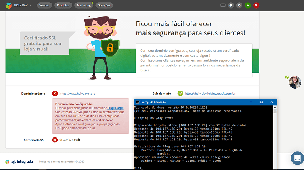Click the 'Estatísticas do Ping' line
The height and width of the screenshot is (170, 304).
[171, 146]
